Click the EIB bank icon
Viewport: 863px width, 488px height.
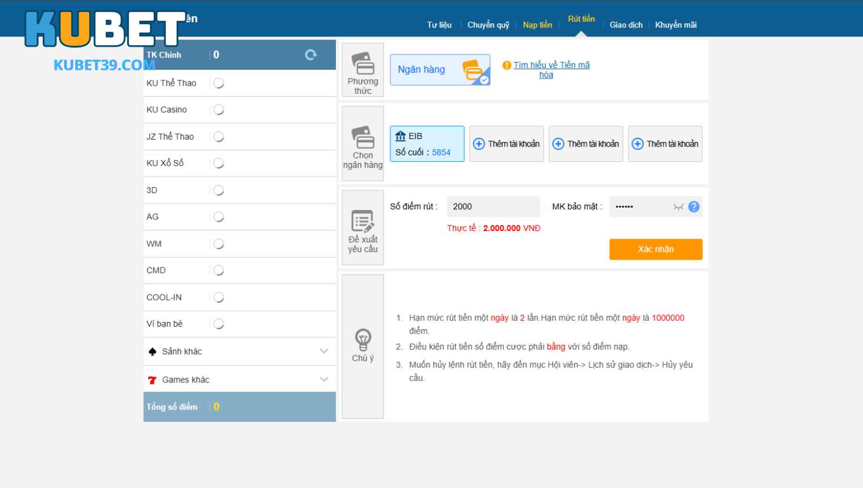click(401, 135)
